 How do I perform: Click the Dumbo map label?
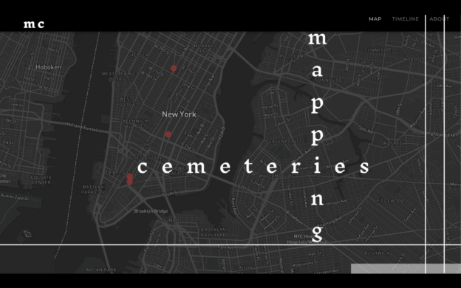click(171, 220)
